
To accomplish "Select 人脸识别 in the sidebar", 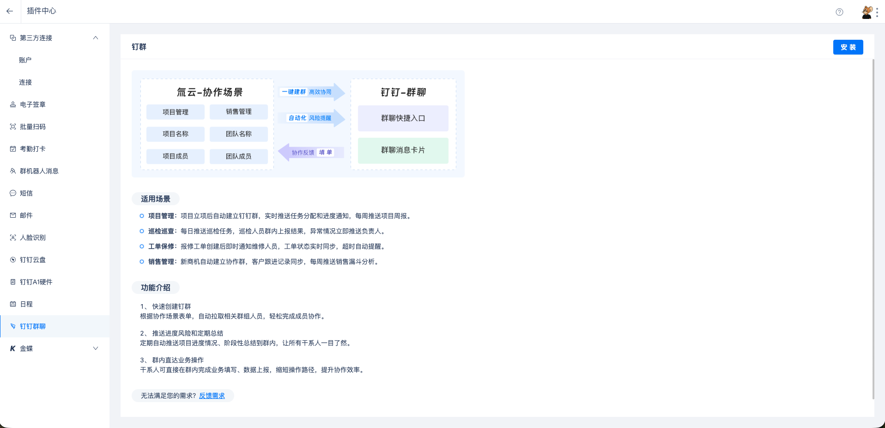I will tap(55, 238).
